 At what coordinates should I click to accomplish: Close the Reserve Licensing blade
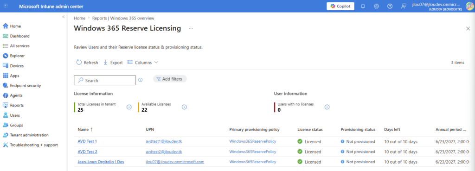point(468,28)
